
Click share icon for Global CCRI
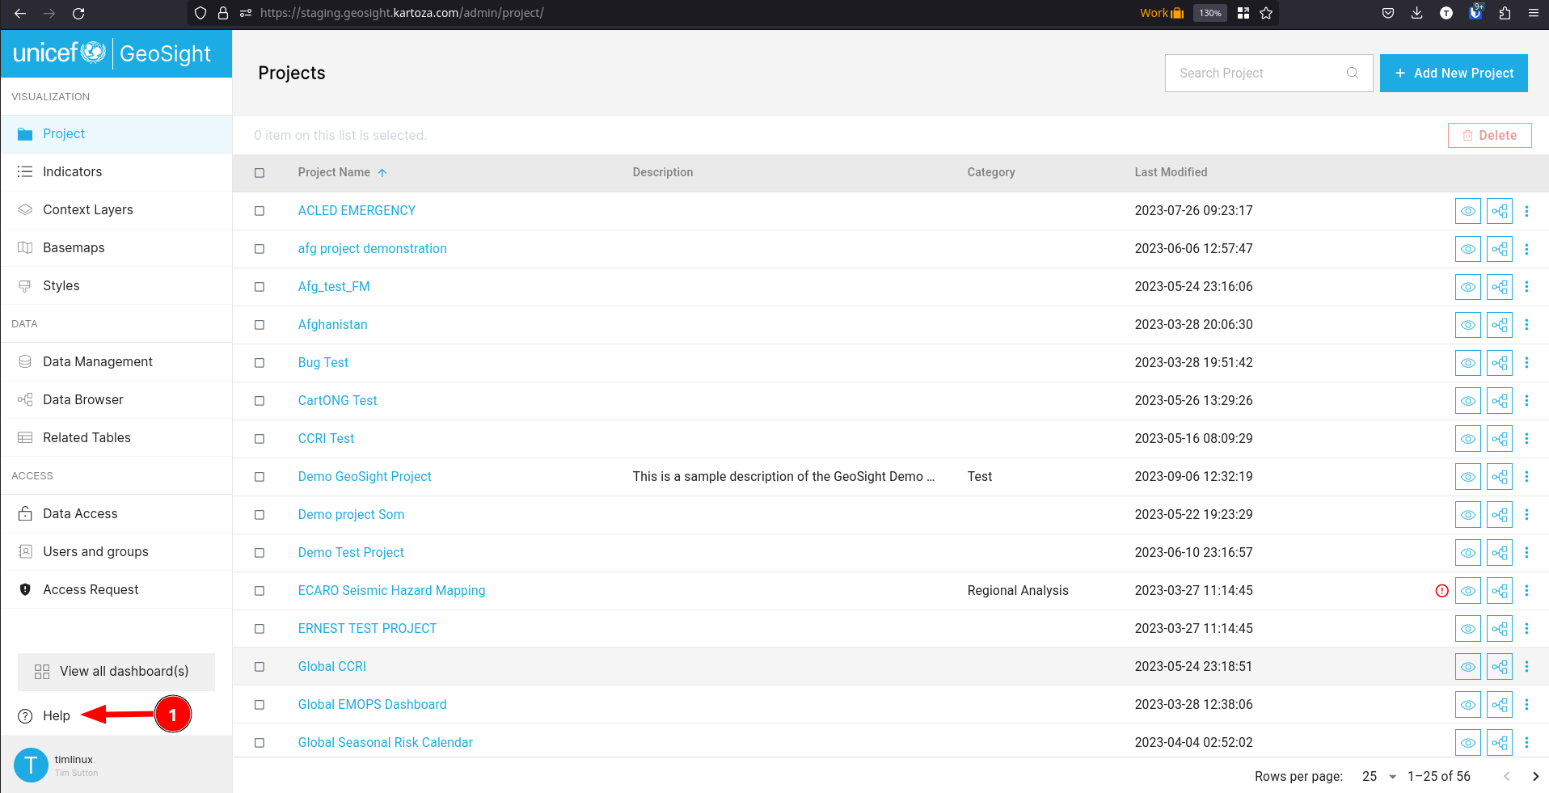pyautogui.click(x=1500, y=667)
